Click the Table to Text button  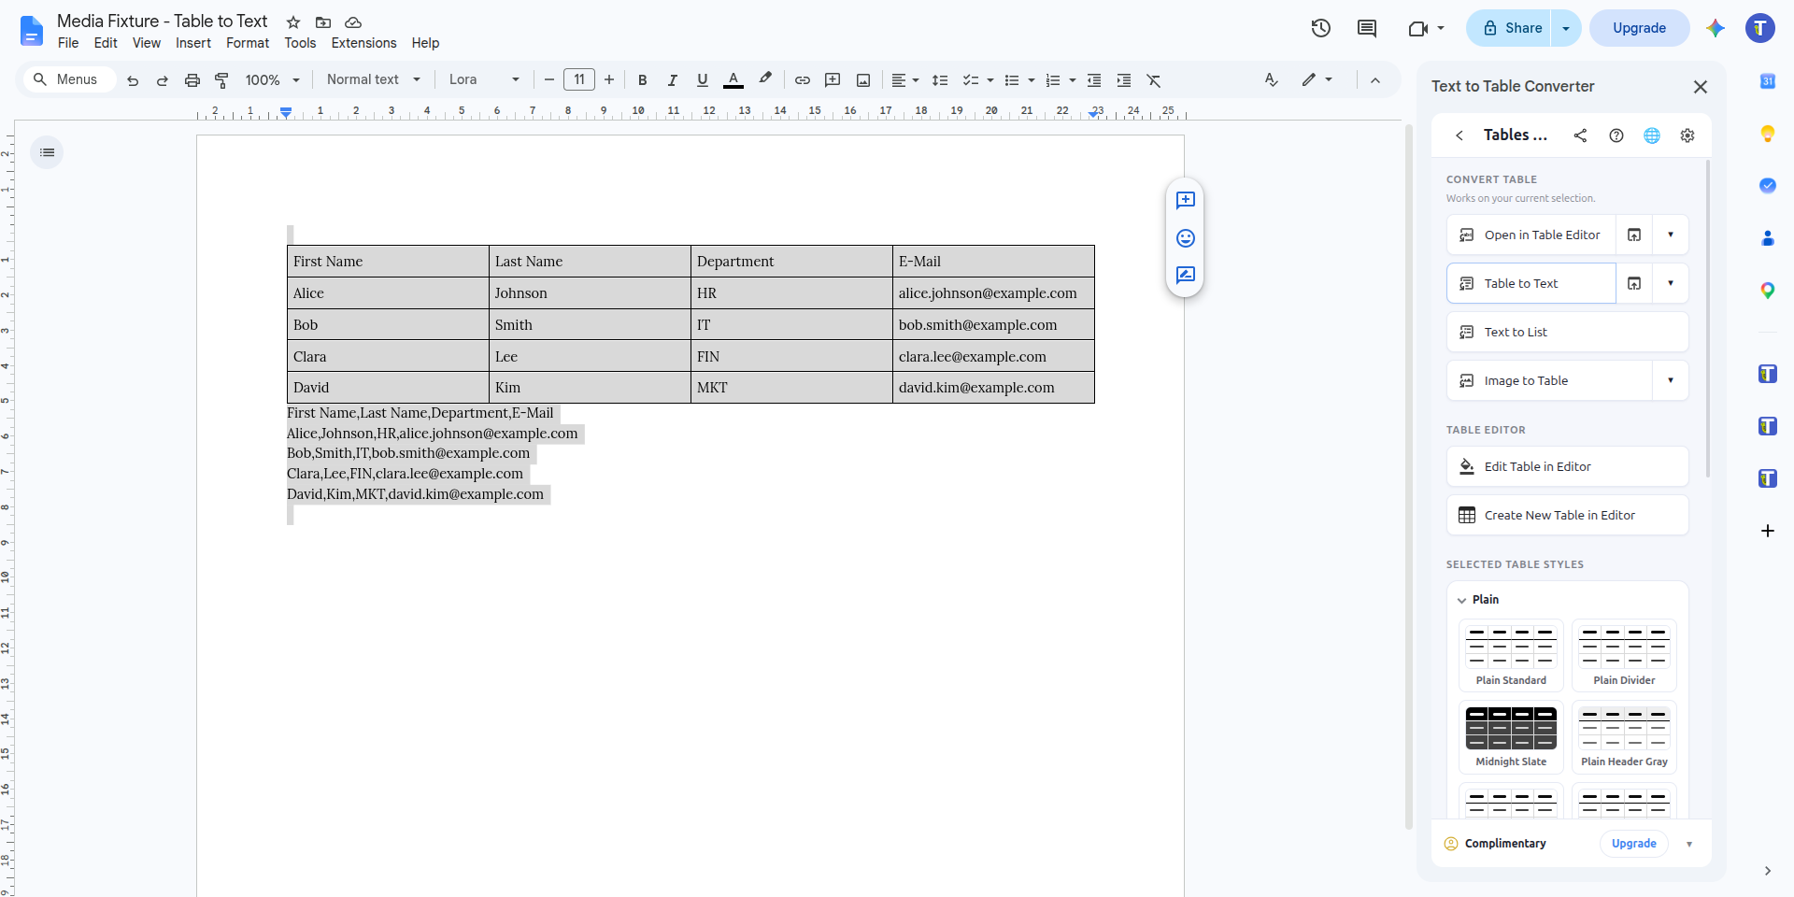(x=1531, y=283)
